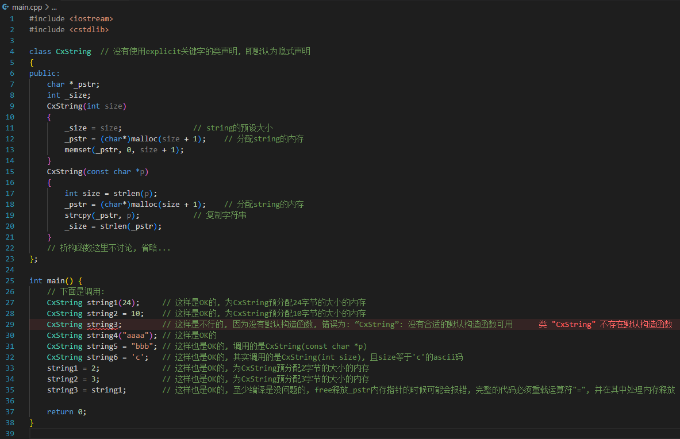This screenshot has height=439, width=680.
Task: Click line number 15 in the gutter
Action: pos(10,172)
